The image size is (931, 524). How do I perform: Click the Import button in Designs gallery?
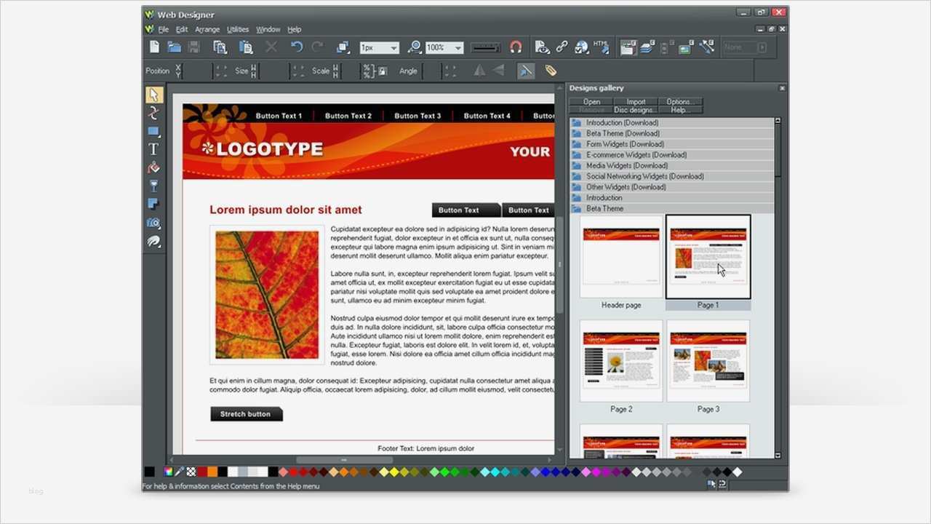636,101
